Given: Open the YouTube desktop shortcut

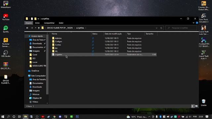Looking at the screenshot, I should pyautogui.click(x=6, y=17).
